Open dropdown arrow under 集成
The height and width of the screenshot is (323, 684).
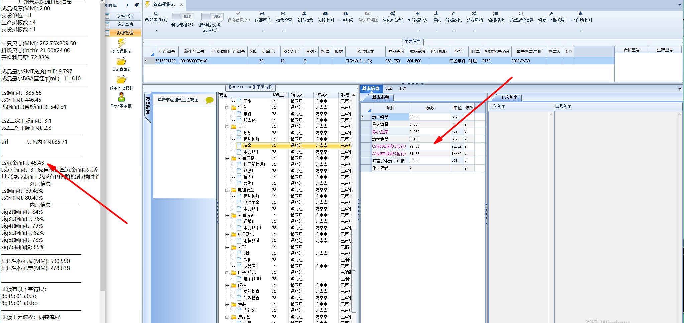tap(437, 30)
